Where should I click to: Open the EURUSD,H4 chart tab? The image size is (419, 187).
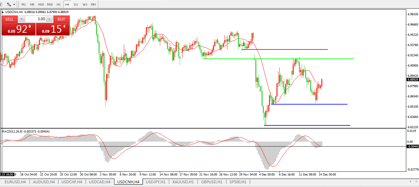point(15,182)
